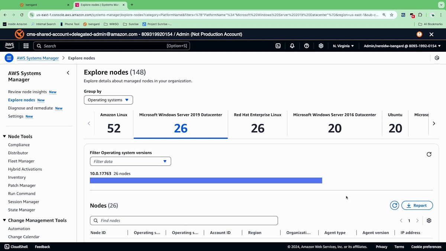Open Review node insights
This screenshot has height=251, width=446.
pos(28,92)
